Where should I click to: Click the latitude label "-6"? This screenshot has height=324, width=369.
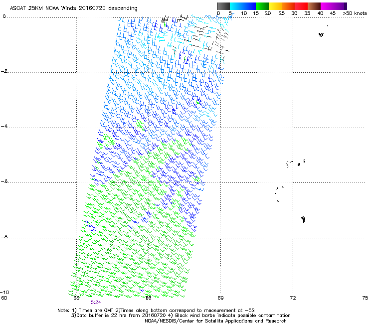4,181
